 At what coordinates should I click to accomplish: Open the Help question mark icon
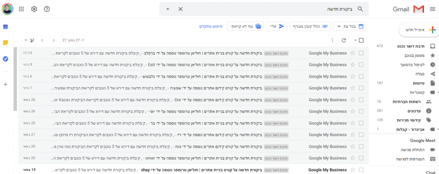[x=47, y=9]
